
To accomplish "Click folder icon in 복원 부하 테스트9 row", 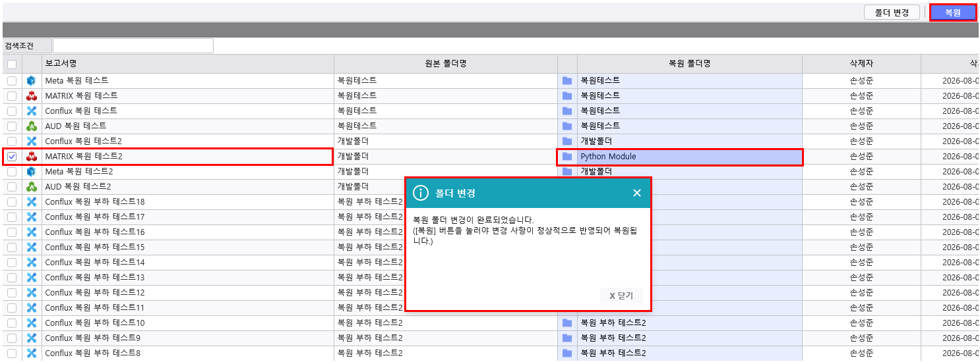I will coord(567,338).
